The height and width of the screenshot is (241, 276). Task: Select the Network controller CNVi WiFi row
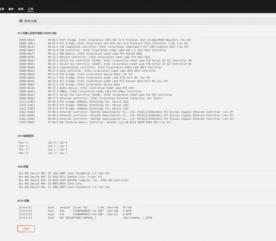click(x=84, y=57)
